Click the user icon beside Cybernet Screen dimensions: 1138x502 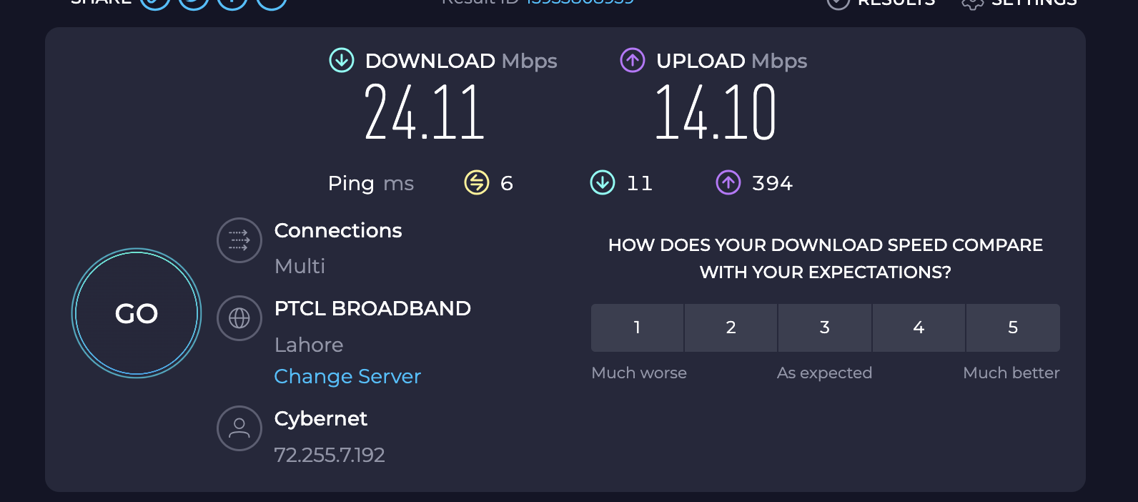pyautogui.click(x=239, y=428)
